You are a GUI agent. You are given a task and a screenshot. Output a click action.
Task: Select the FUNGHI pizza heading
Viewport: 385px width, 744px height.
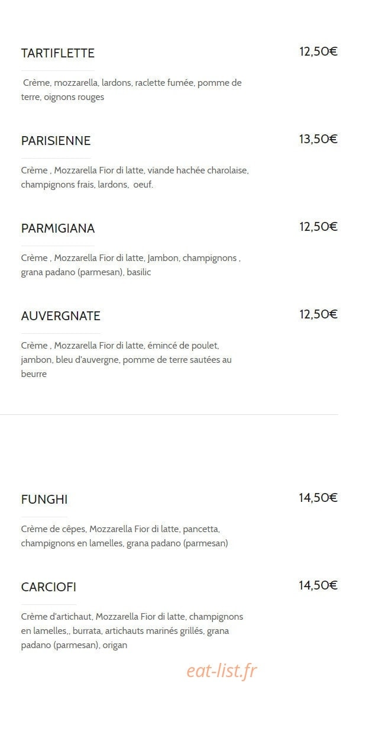click(x=44, y=500)
